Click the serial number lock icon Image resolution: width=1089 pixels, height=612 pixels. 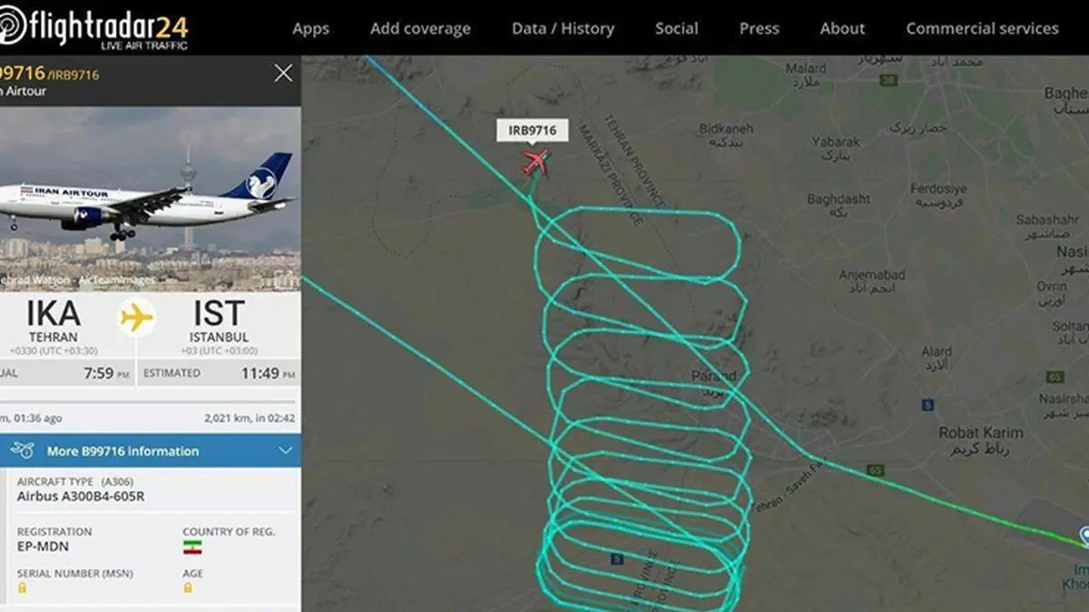coord(23,587)
